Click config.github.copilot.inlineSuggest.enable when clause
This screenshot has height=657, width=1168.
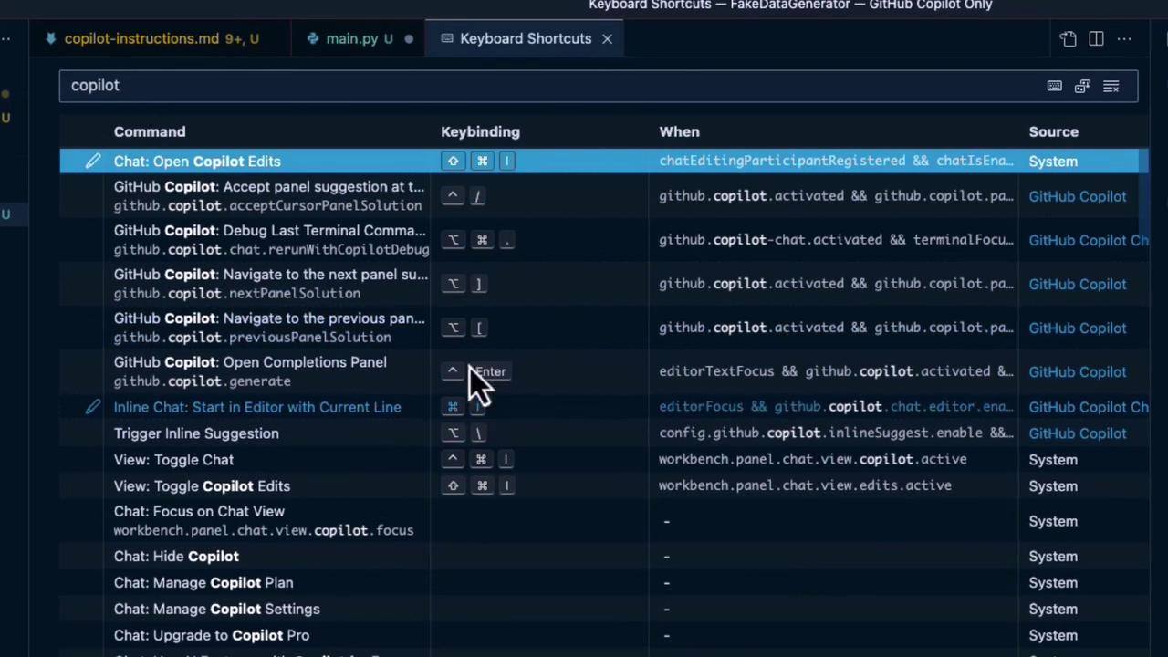pyautogui.click(x=836, y=433)
